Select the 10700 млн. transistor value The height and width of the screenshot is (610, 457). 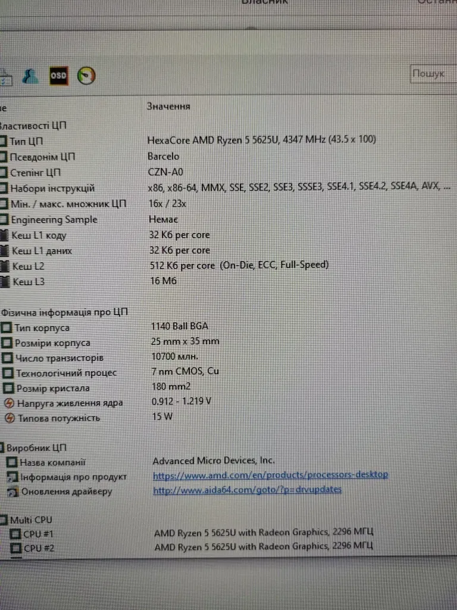175,356
